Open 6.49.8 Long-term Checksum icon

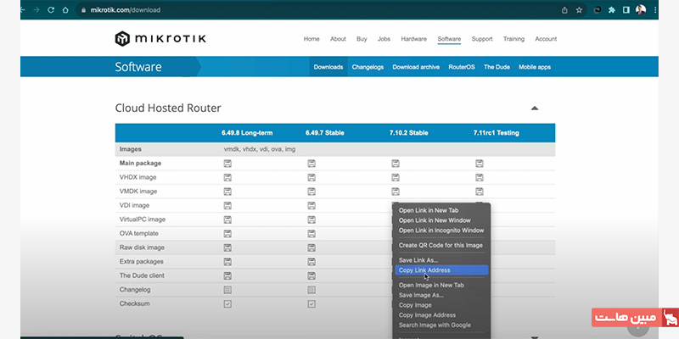(227, 303)
